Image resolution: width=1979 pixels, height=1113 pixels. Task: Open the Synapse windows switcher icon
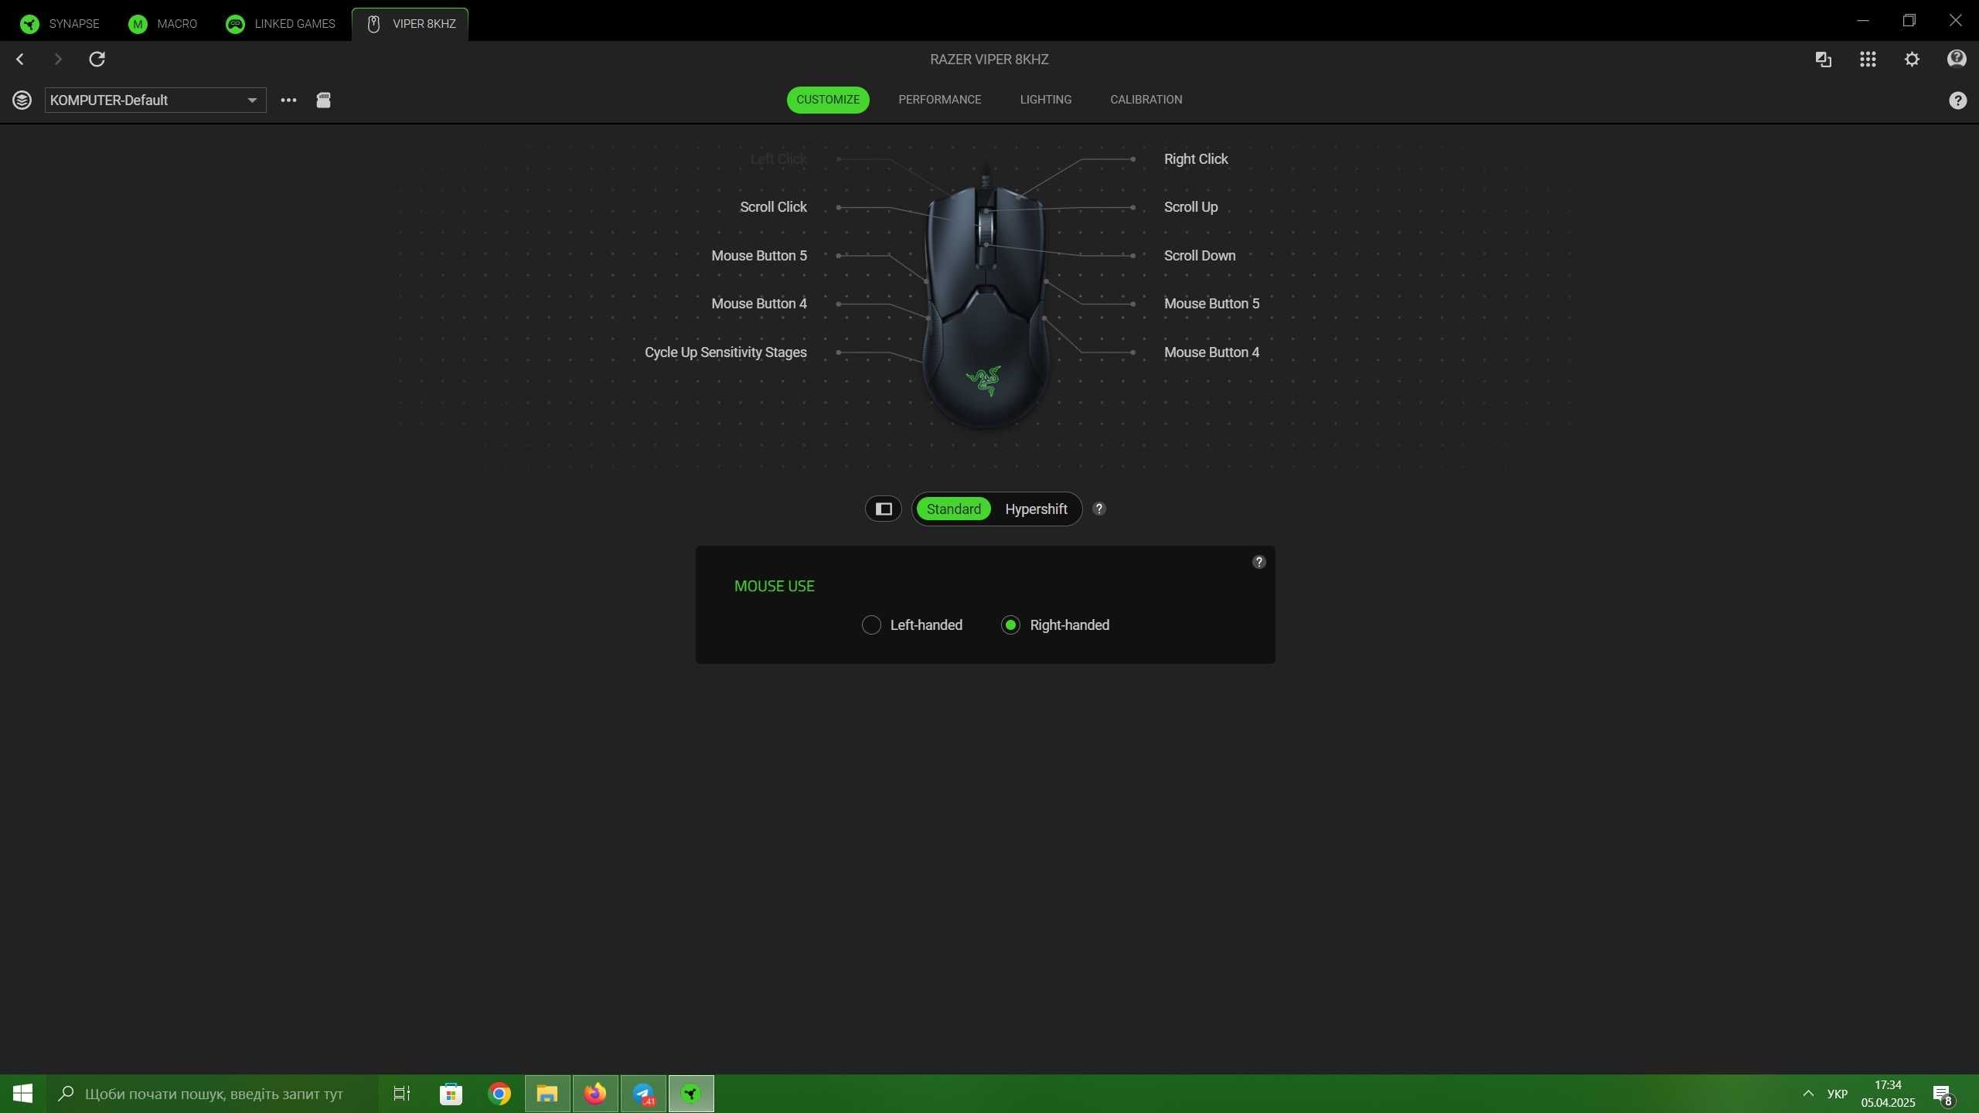[1823, 59]
